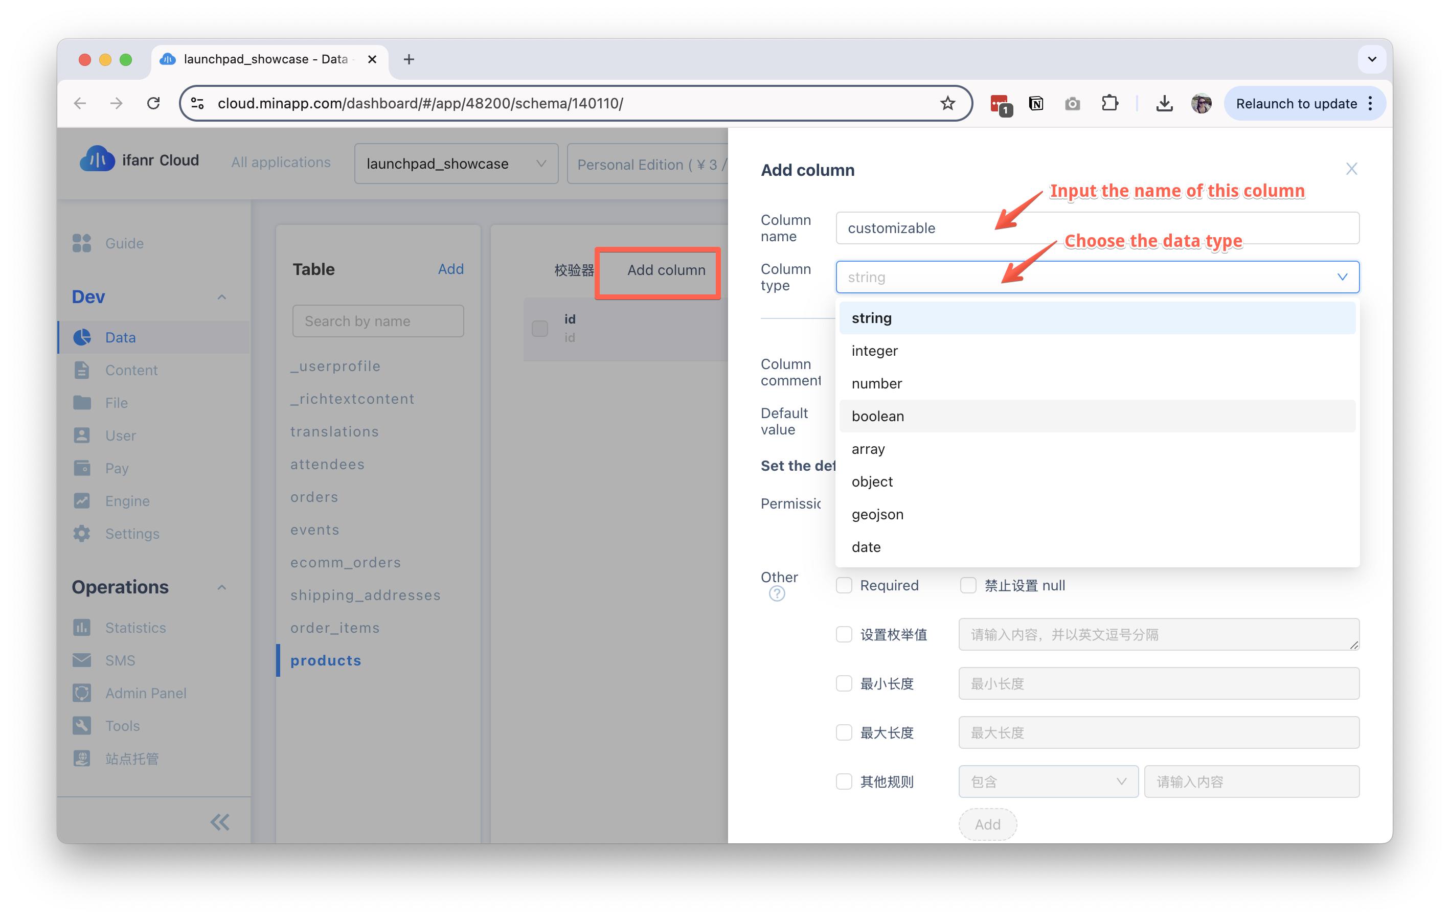Check the 设置枚举值 option

(844, 634)
